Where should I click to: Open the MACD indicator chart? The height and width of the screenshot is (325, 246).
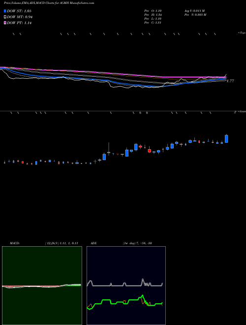42,286
